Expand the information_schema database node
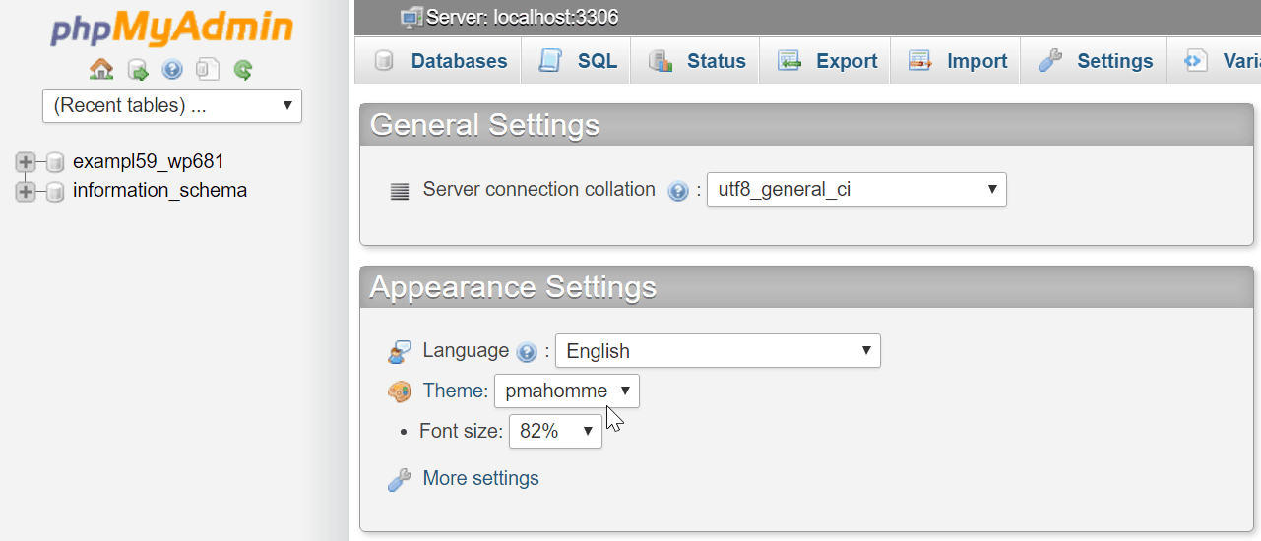 [26, 191]
